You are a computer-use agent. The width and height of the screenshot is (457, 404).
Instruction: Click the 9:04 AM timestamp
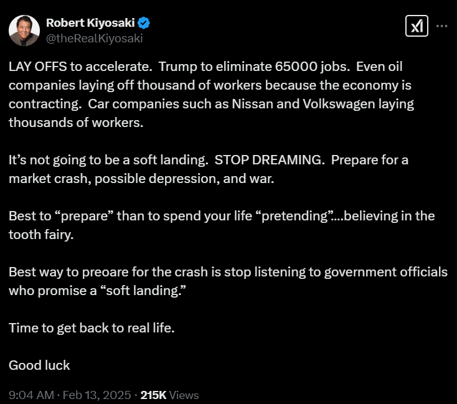(x=30, y=395)
